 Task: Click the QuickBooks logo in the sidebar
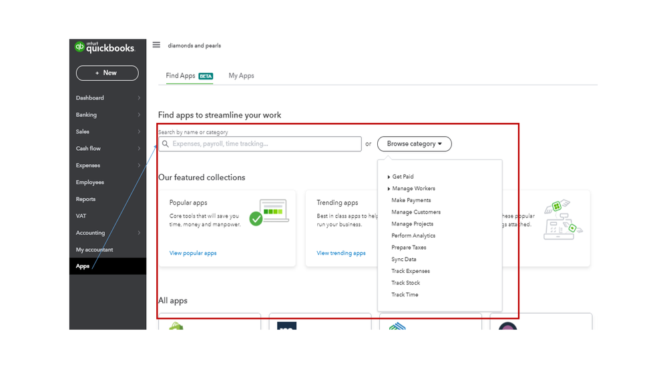(105, 47)
